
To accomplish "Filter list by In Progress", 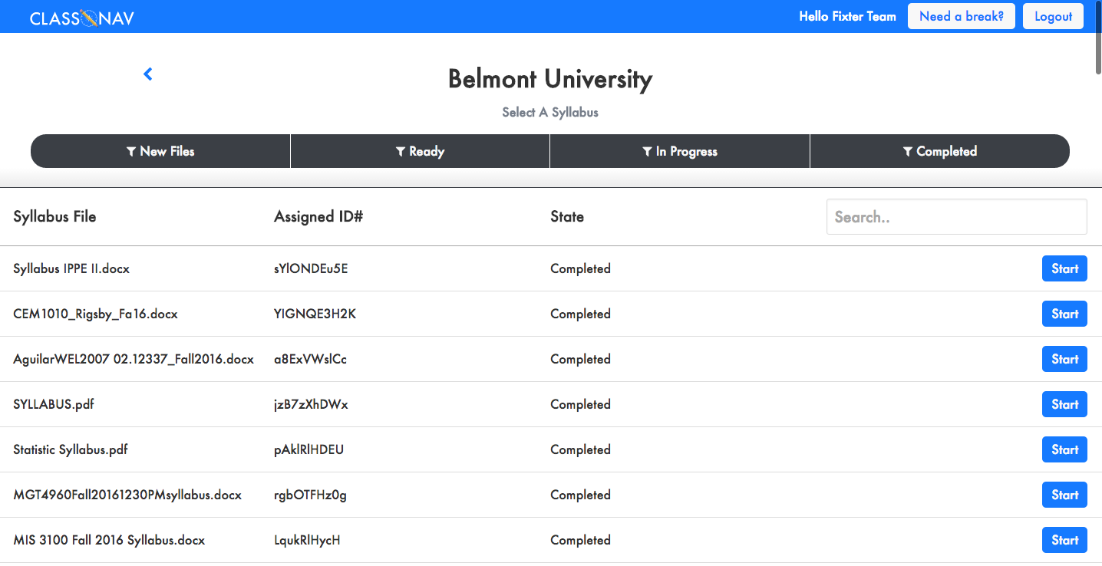I will pyautogui.click(x=680, y=151).
